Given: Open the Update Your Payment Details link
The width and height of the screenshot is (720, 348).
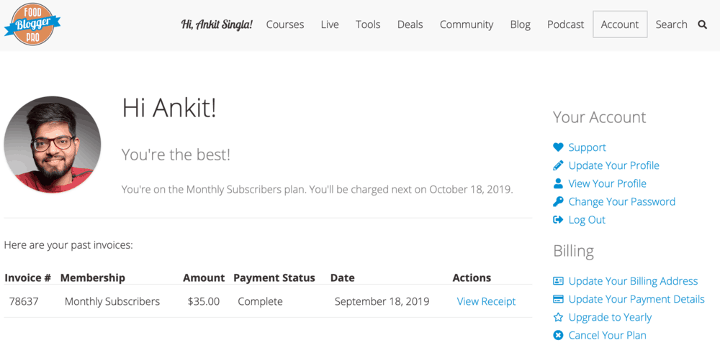Looking at the screenshot, I should [636, 299].
